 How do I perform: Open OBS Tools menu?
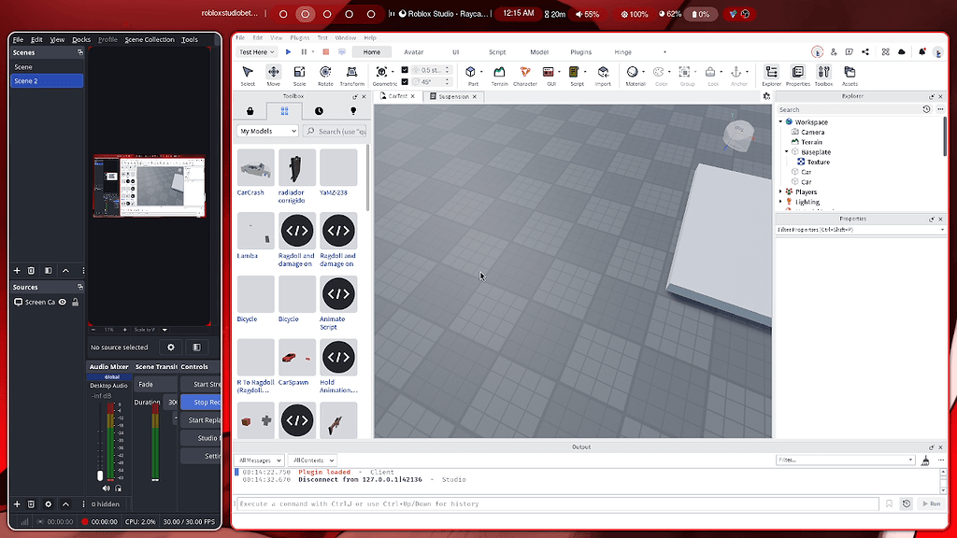(189, 39)
